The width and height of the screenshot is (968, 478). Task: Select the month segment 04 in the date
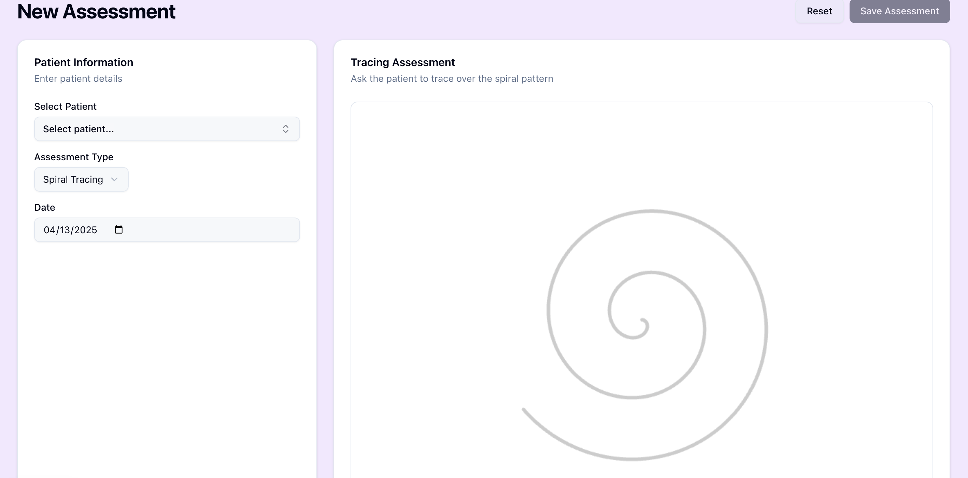(x=49, y=230)
